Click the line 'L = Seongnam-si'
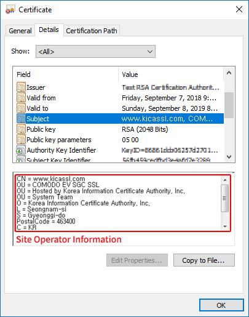249x317 pixels. click(41, 209)
